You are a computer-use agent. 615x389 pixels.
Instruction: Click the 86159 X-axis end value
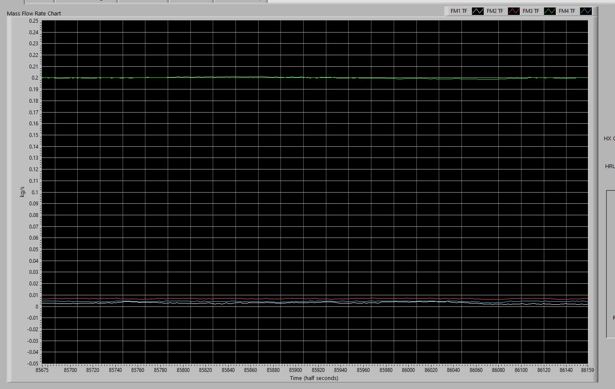tap(587, 370)
